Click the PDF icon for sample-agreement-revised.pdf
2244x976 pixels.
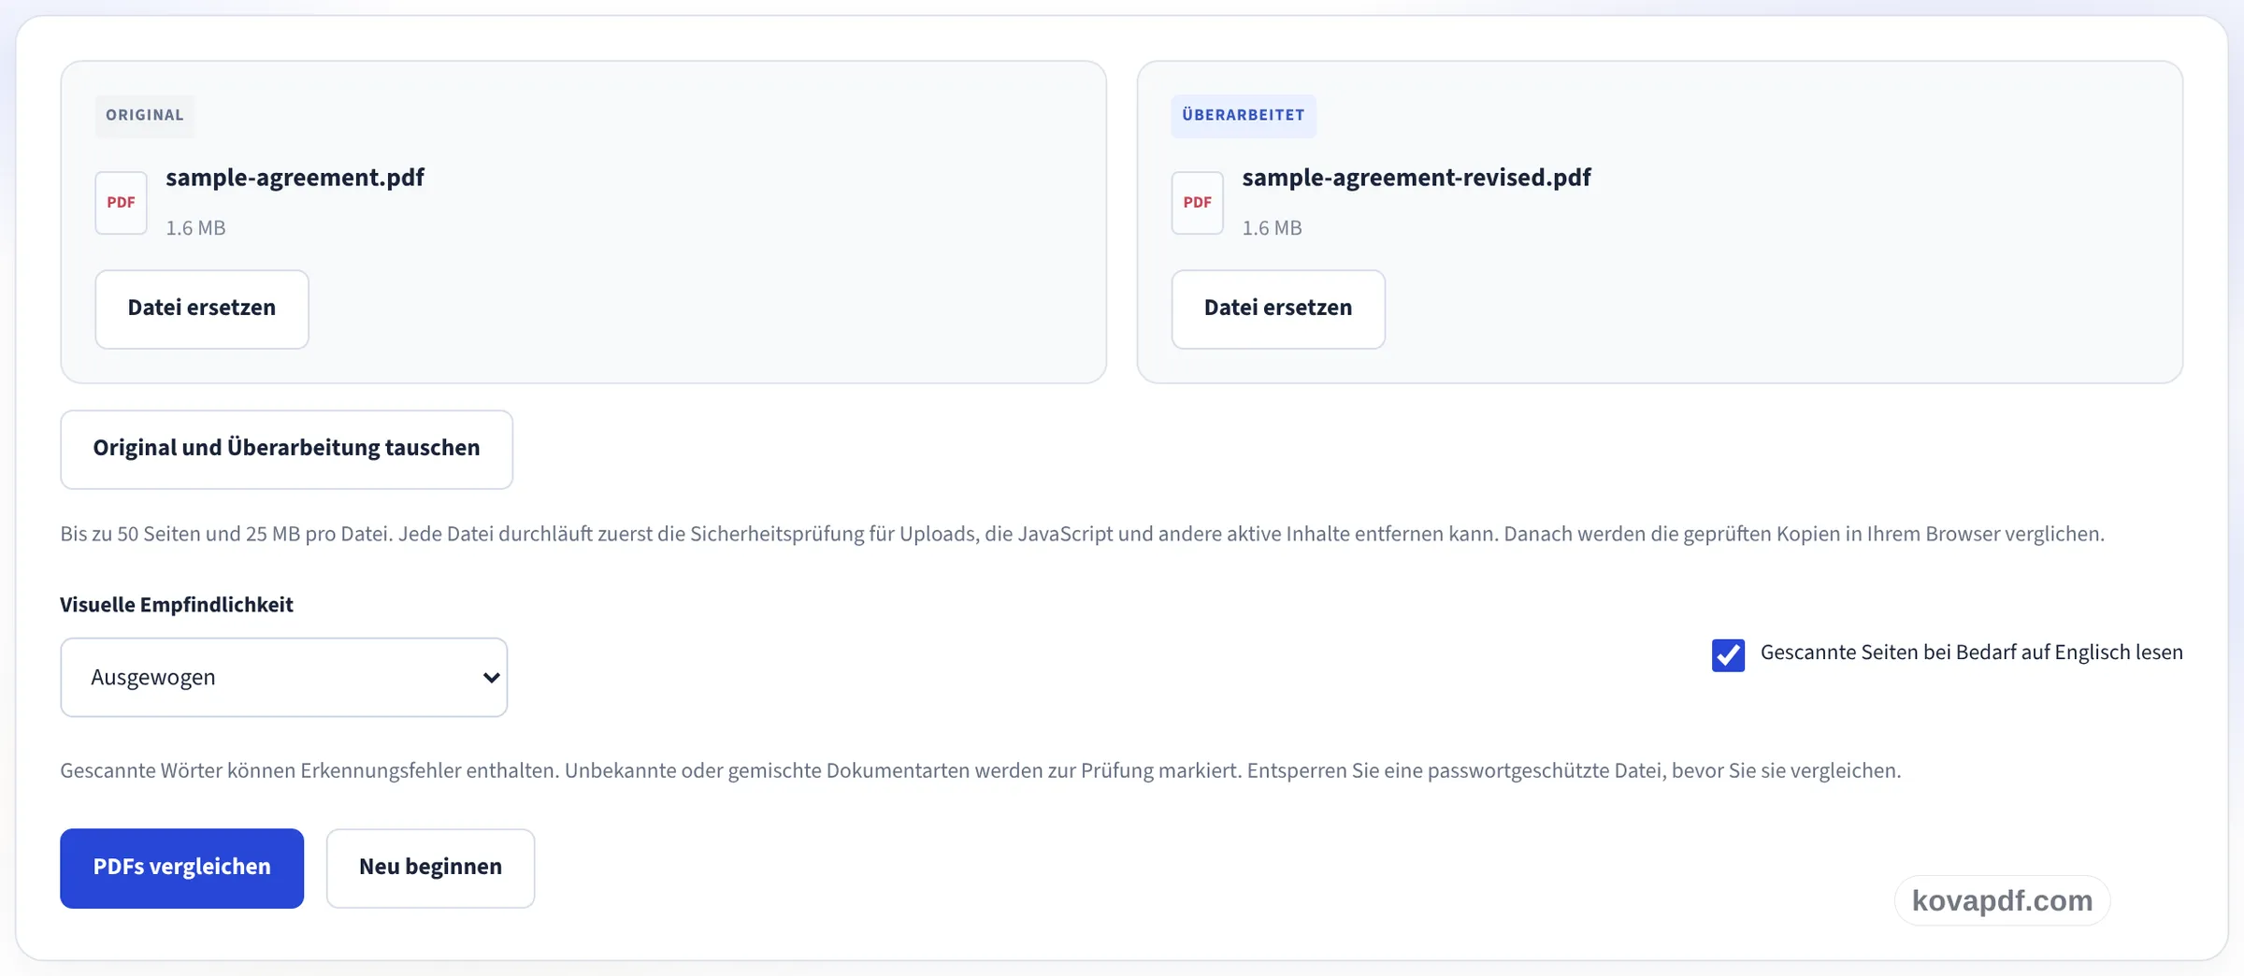1197,203
